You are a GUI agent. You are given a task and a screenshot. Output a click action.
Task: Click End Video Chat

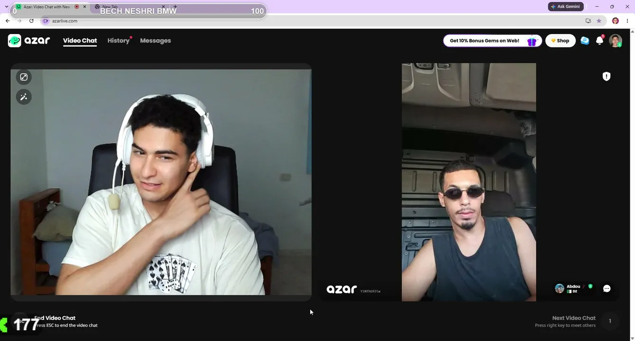[55, 318]
